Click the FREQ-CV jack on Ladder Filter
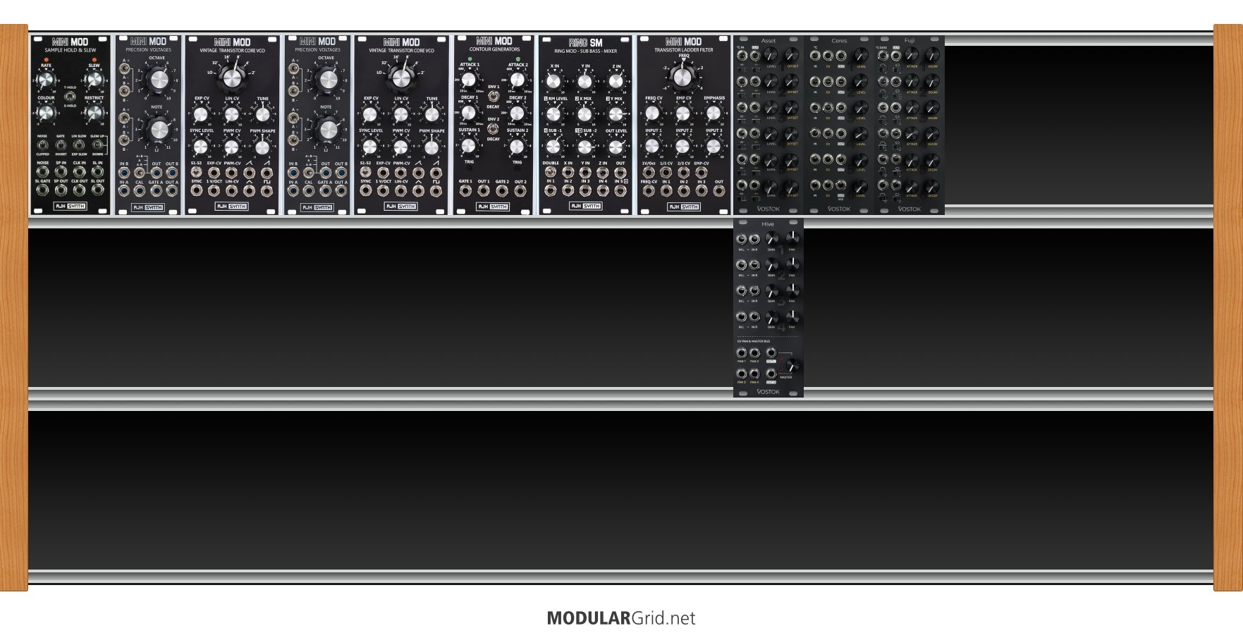 [649, 190]
